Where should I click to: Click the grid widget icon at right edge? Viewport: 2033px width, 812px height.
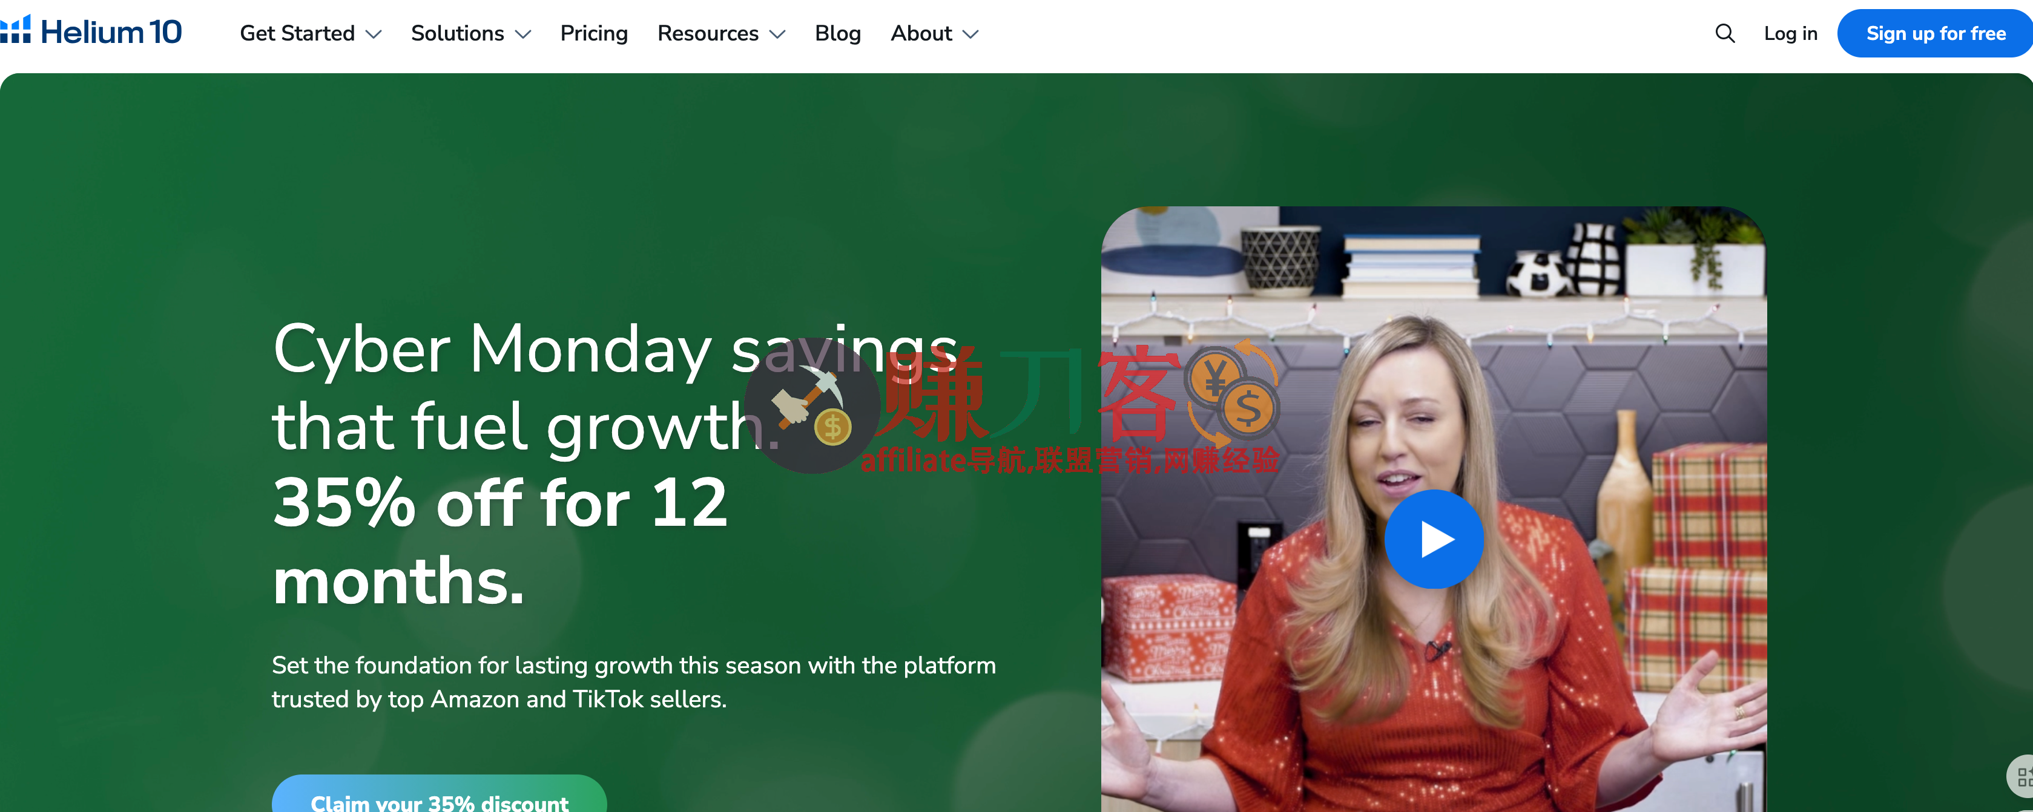(2023, 776)
